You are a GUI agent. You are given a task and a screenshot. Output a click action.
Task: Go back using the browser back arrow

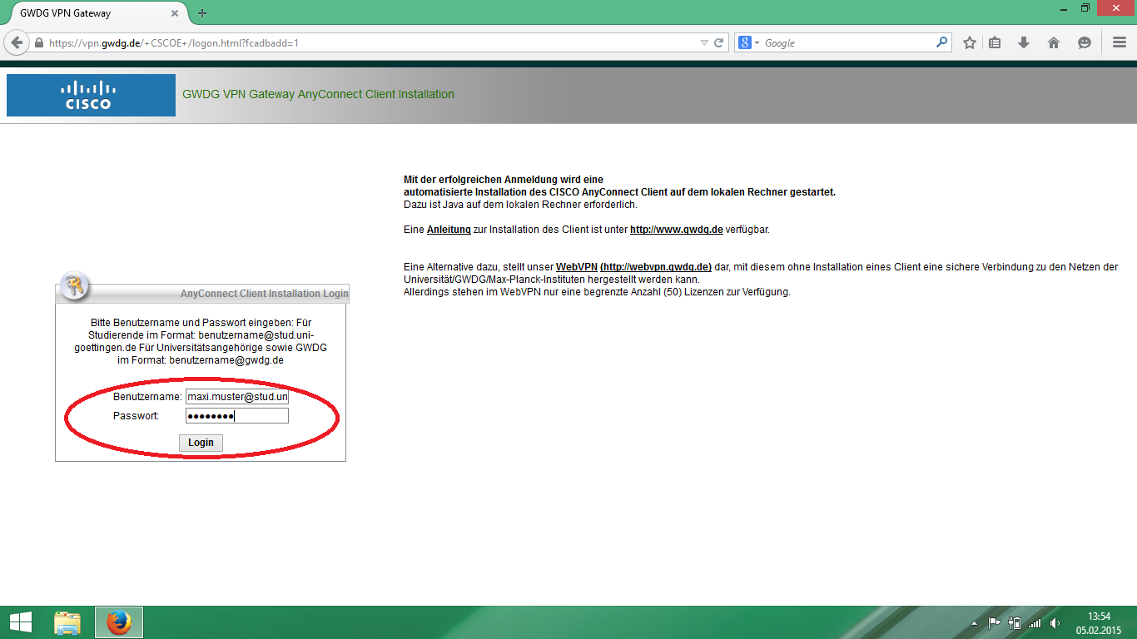[x=16, y=42]
